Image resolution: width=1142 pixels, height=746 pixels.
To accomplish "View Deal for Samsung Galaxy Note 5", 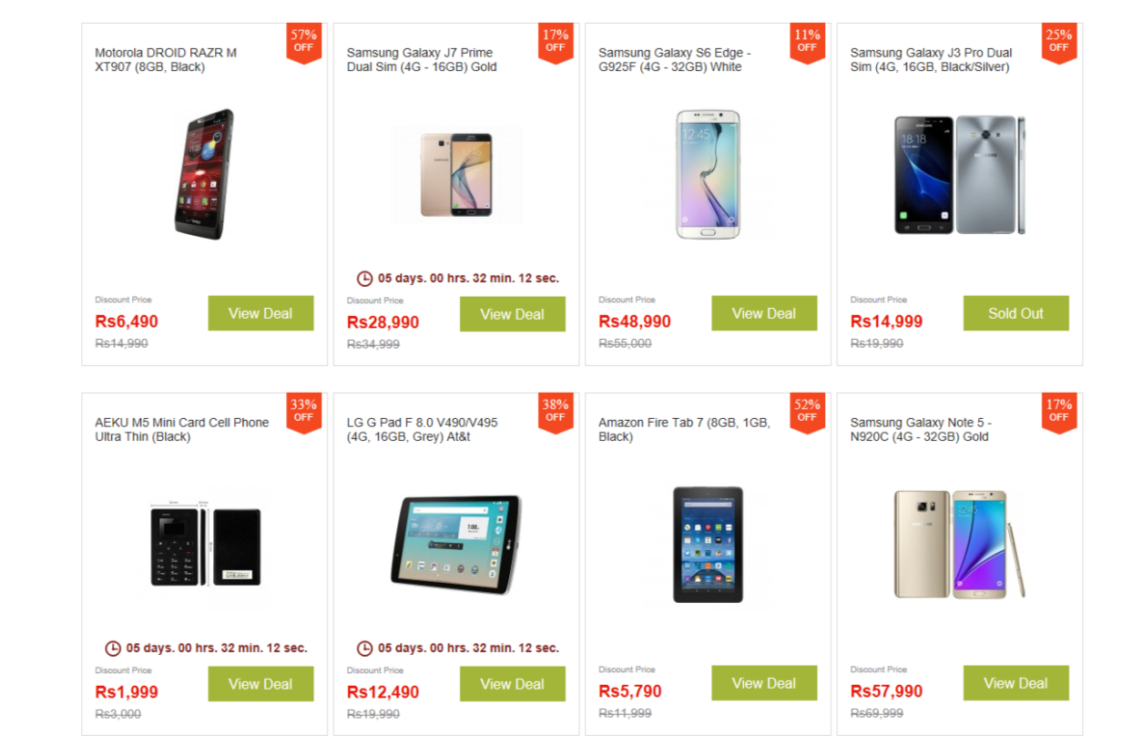I will (x=1016, y=683).
